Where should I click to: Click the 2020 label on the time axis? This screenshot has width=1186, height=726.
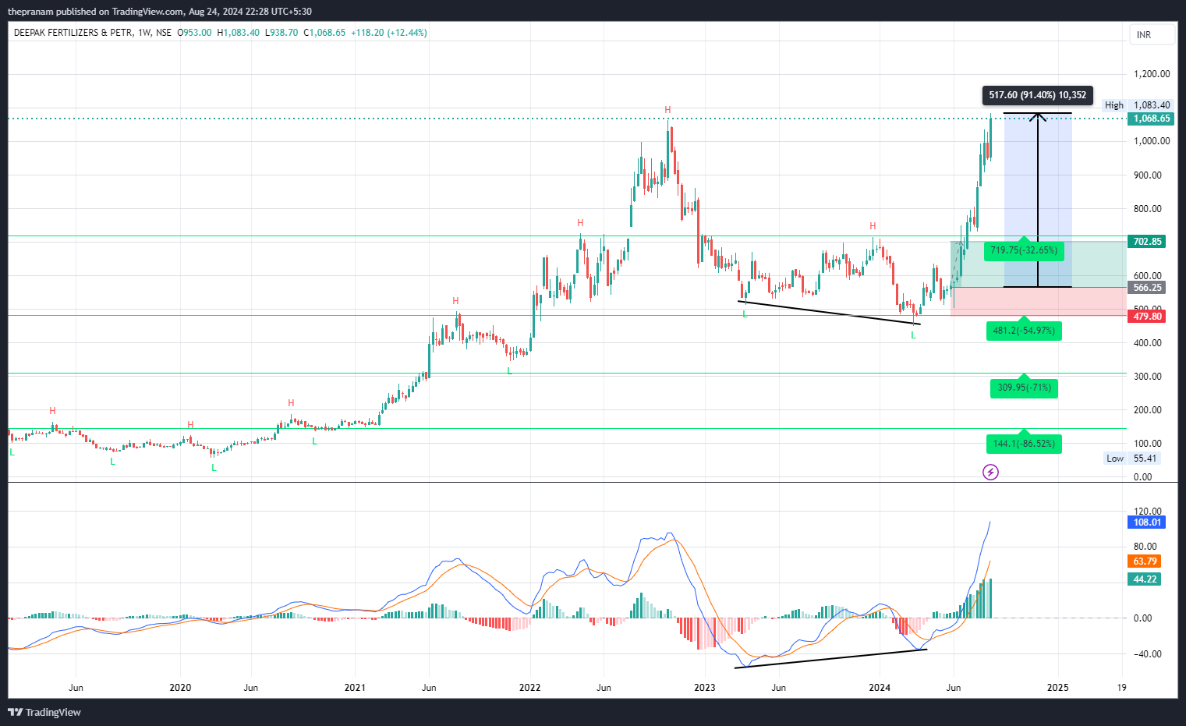[180, 688]
